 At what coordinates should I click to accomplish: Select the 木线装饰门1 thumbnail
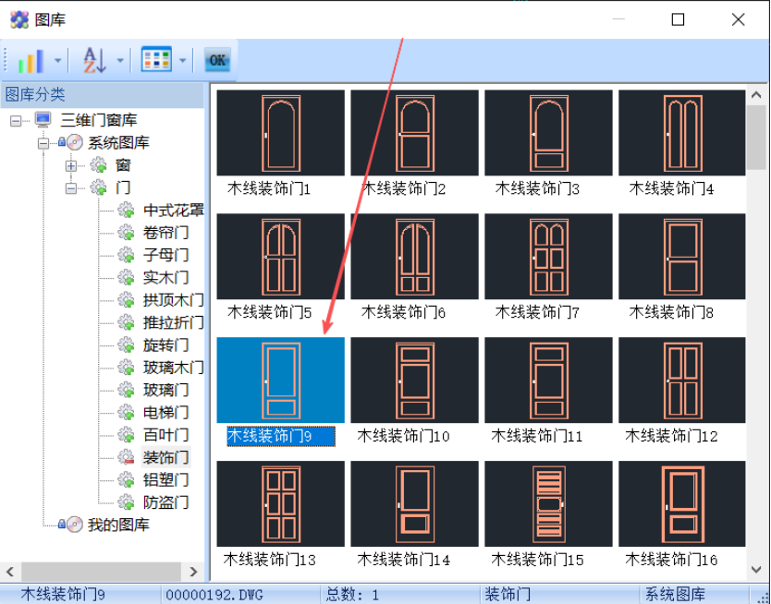280,132
